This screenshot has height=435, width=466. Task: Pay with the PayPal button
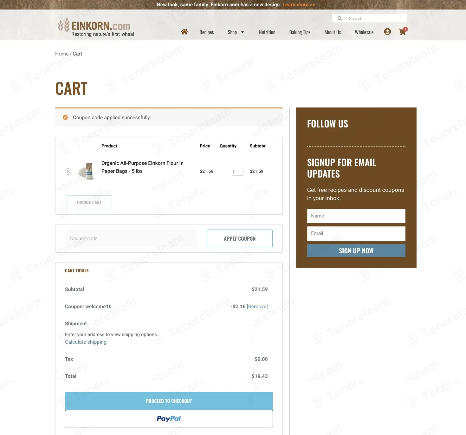(169, 419)
